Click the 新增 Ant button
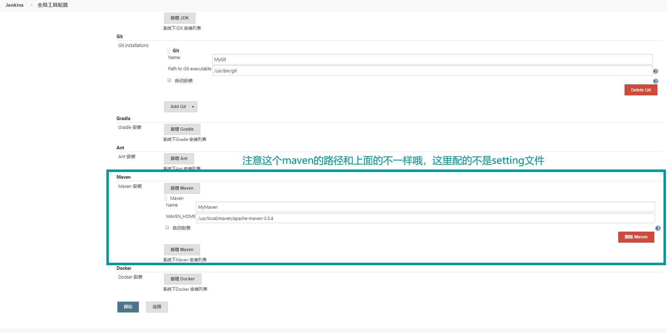 [x=179, y=159]
